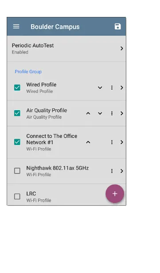Tap the pink add profile button
Viewport: 160px width, 273px height.
tap(115, 194)
